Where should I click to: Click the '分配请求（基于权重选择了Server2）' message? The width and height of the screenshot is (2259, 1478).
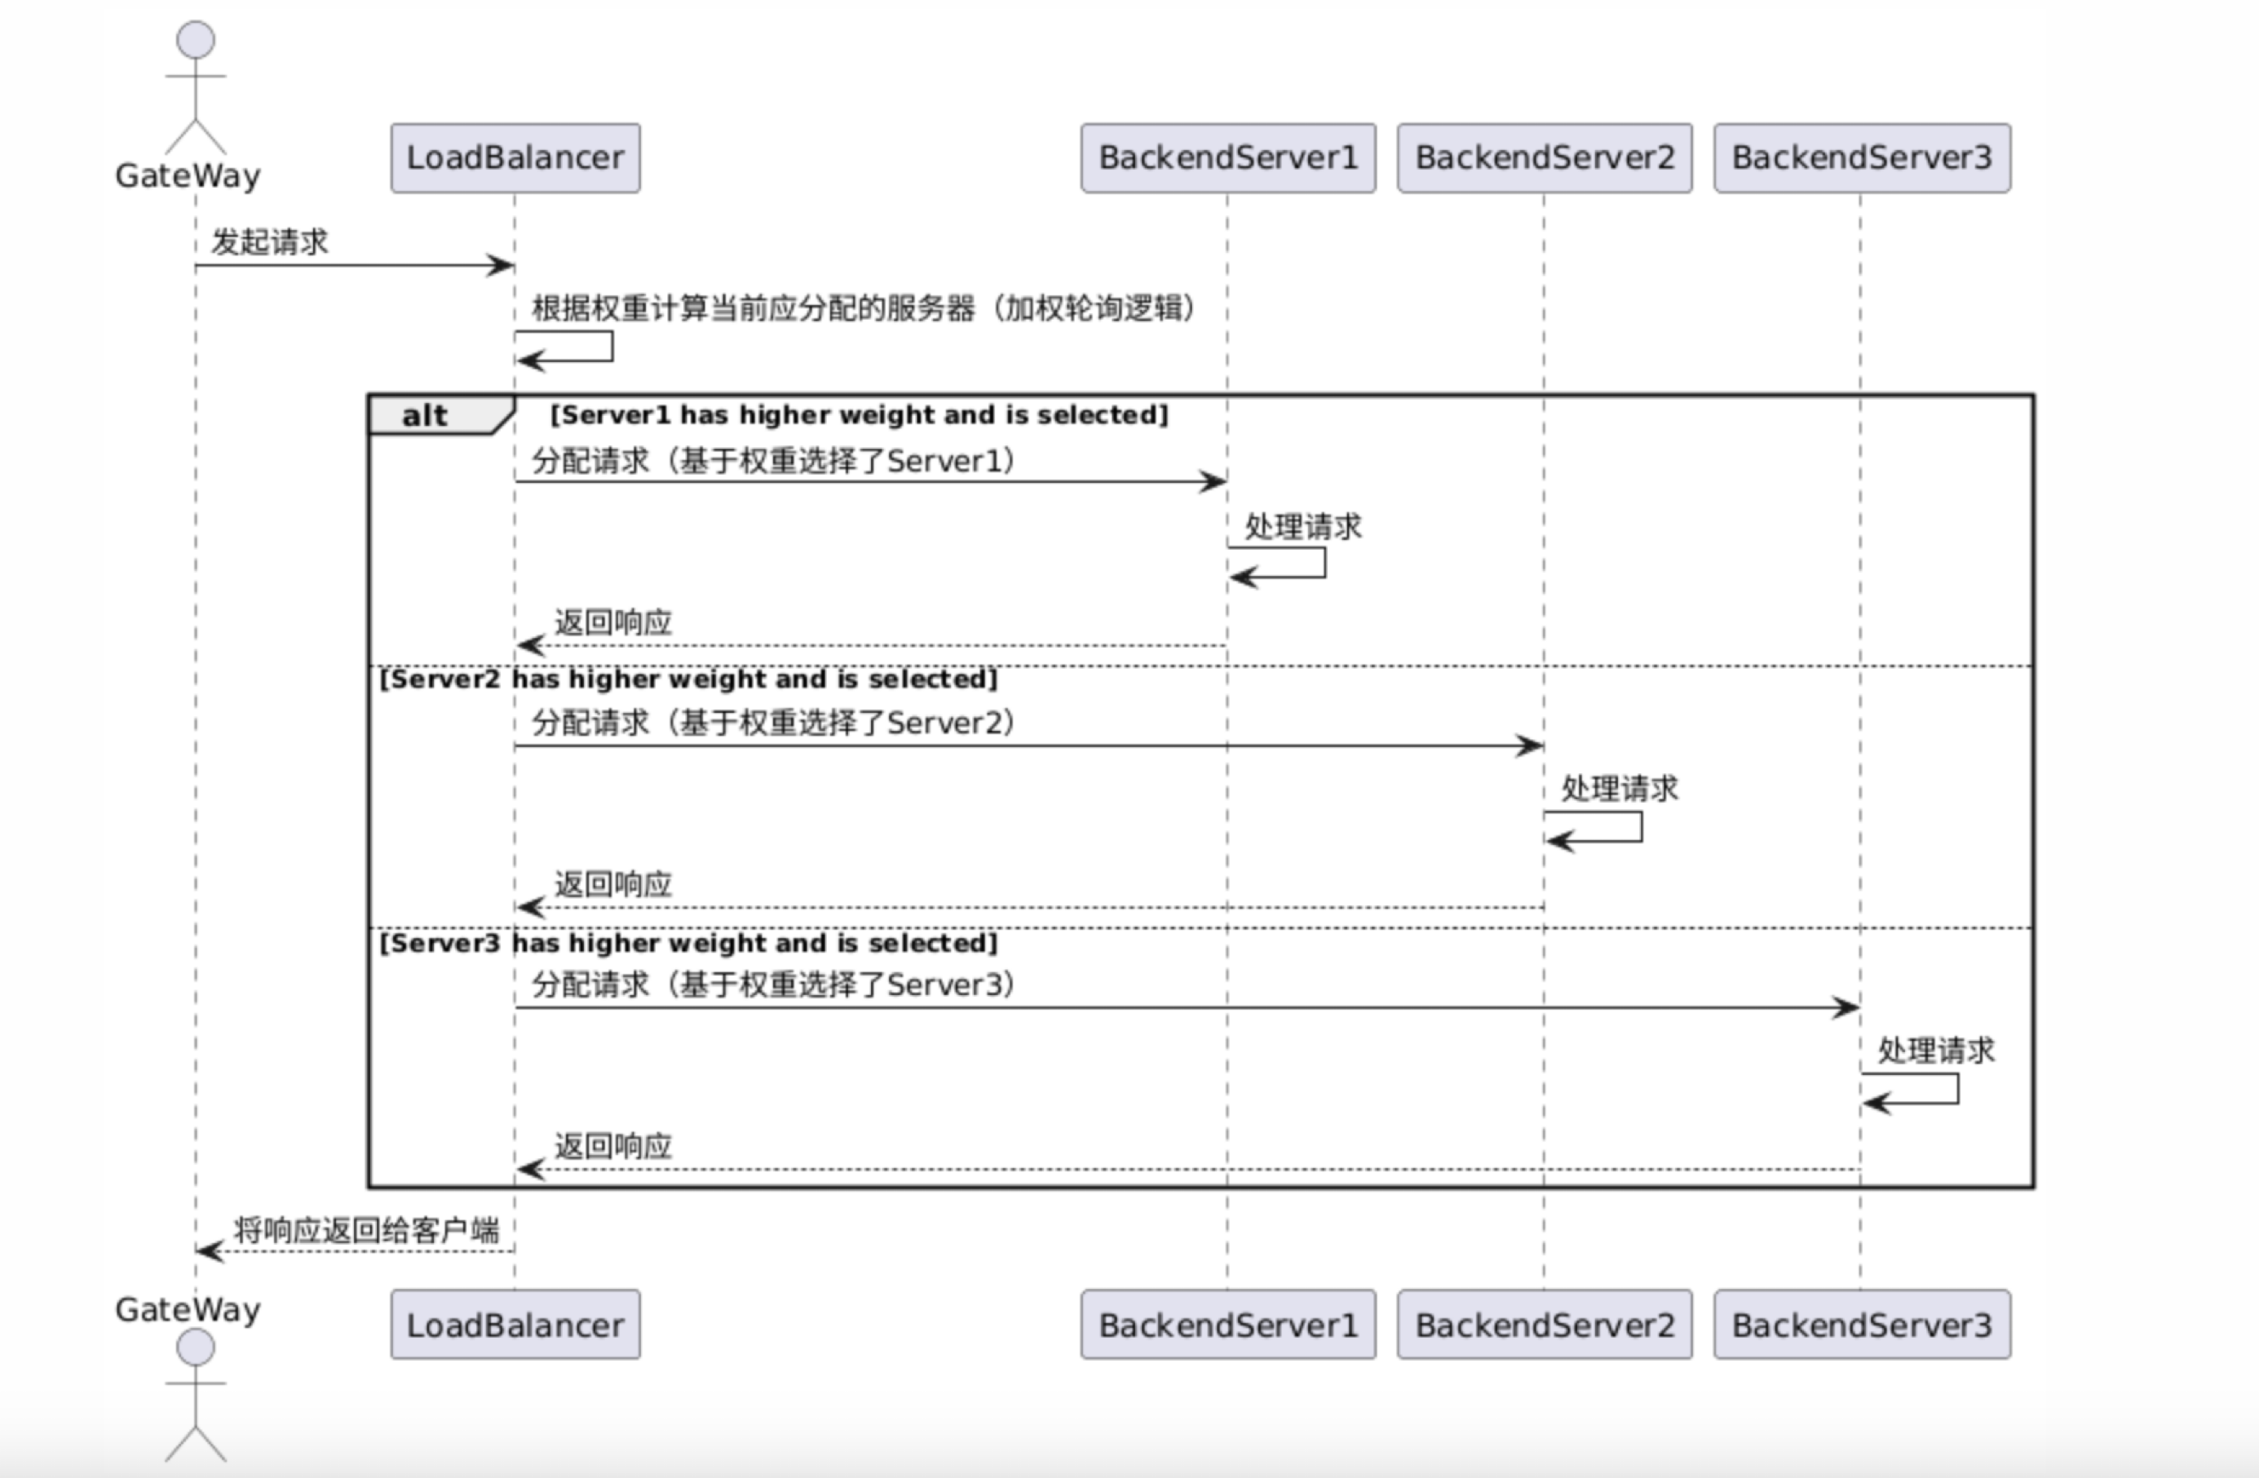[774, 722]
